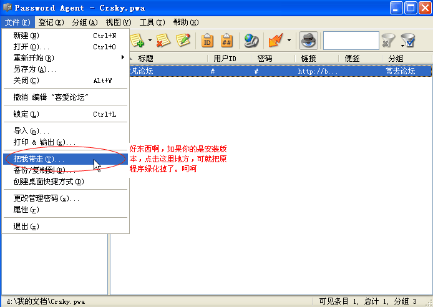Close the Password Agent window

pos(425,7)
